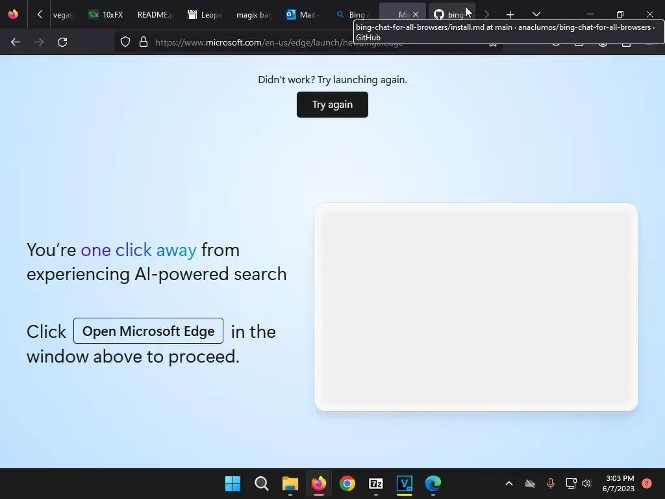The width and height of the screenshot is (665, 499).
Task: Switch to the vegas tab
Action: (x=63, y=14)
